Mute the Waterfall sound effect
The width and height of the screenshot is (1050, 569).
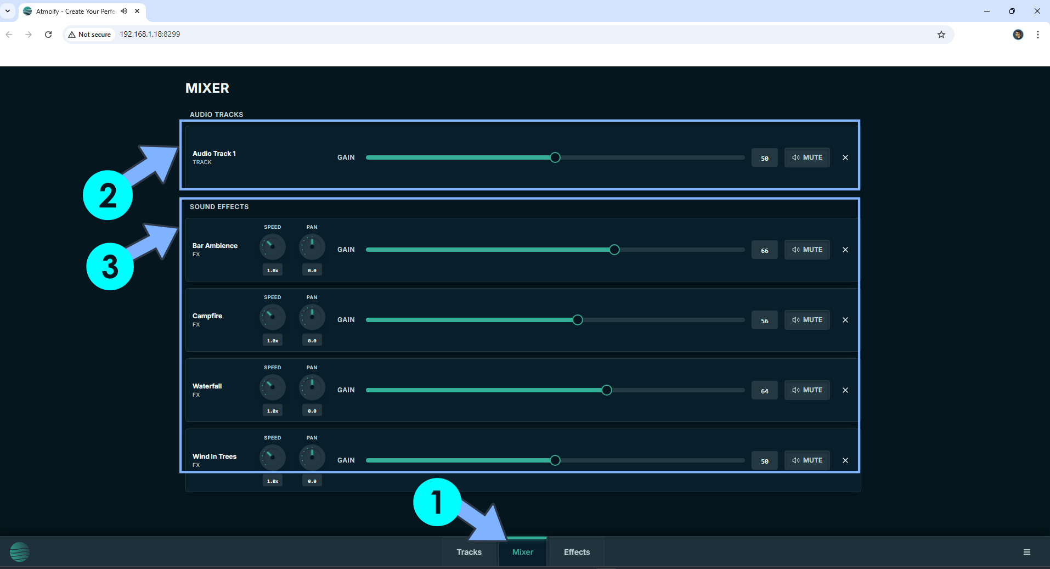coord(807,390)
